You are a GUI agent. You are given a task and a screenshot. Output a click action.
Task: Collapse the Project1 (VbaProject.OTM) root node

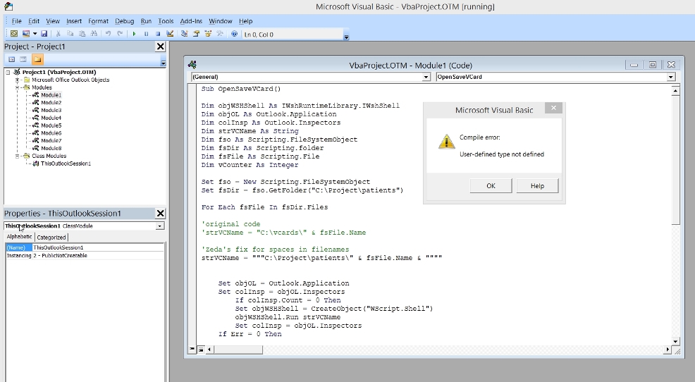pyautogui.click(x=8, y=72)
